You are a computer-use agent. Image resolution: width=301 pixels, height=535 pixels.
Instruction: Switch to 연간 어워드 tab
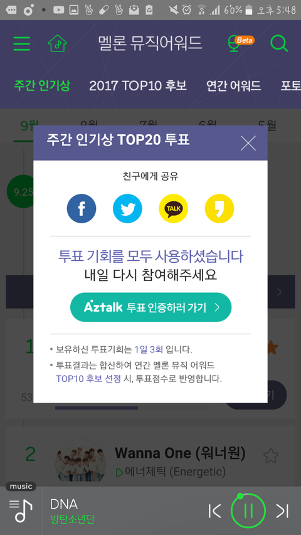click(233, 86)
